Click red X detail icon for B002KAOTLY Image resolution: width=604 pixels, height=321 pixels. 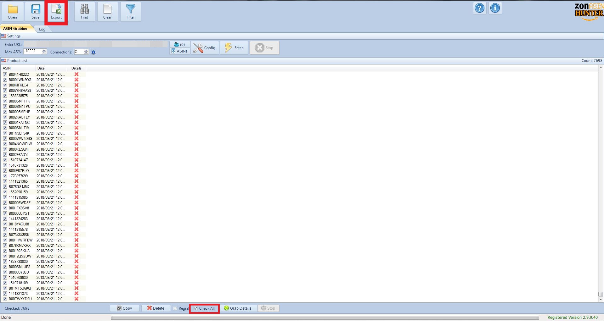click(76, 117)
